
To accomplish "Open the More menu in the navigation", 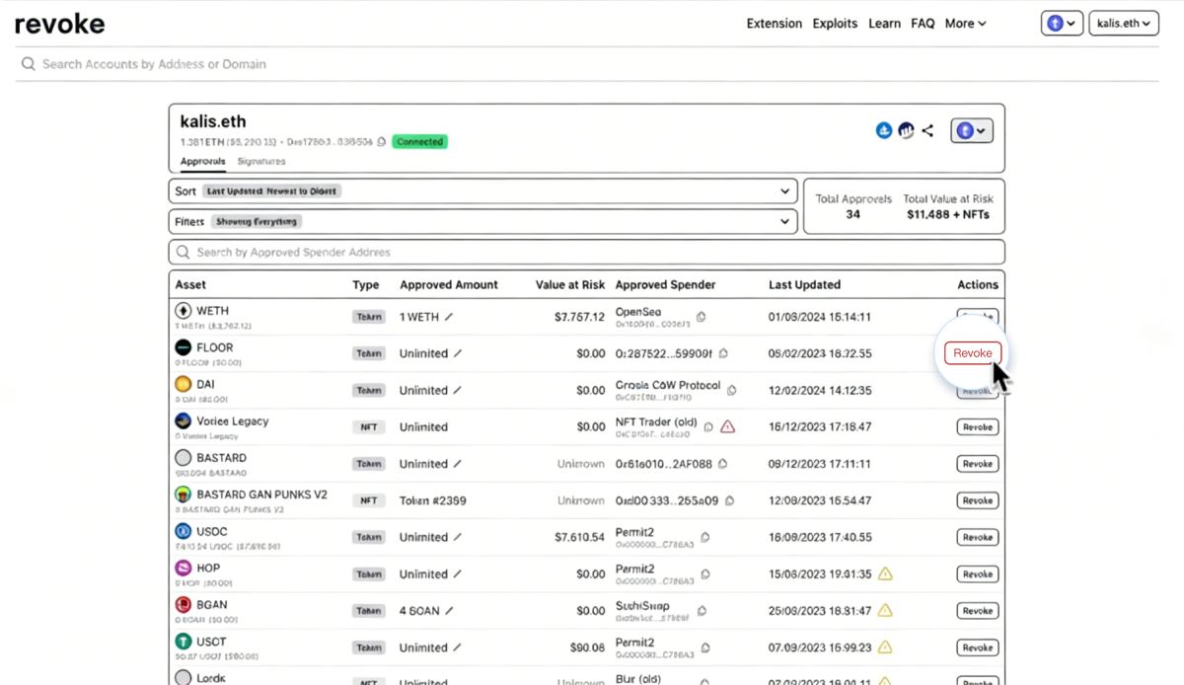I will (965, 24).
